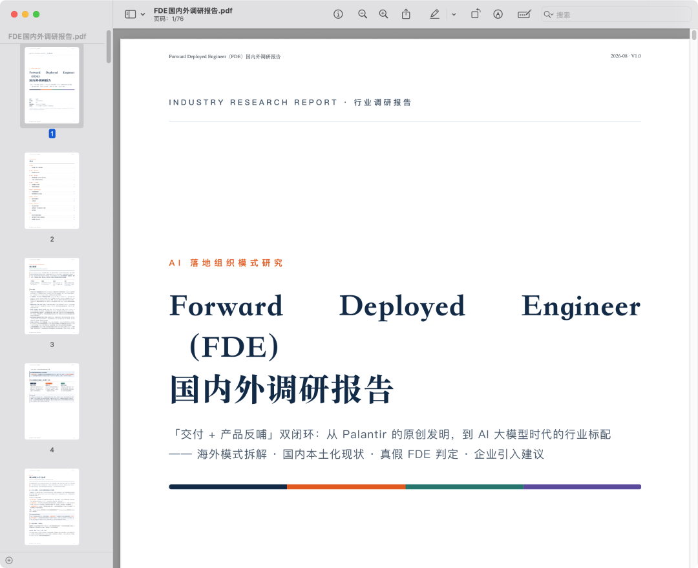Show the Markup toolbar
The height and width of the screenshot is (568, 698).
point(498,14)
